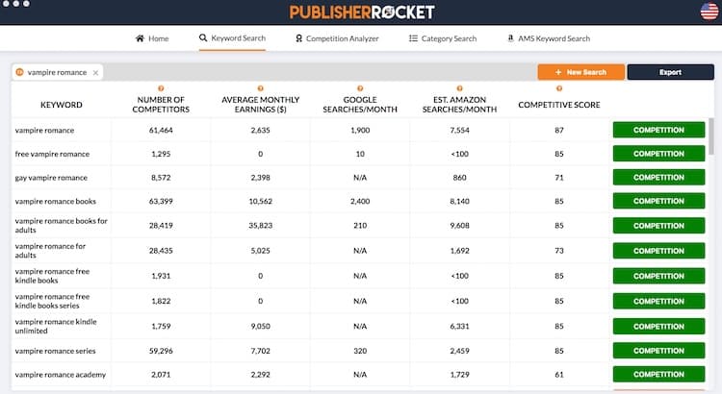Click the orange icon on vampire romance tab
The height and width of the screenshot is (394, 722).
tap(20, 72)
